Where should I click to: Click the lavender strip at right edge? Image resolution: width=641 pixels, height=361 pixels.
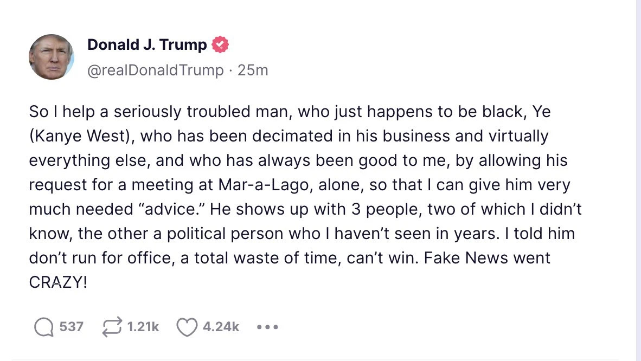638,179
